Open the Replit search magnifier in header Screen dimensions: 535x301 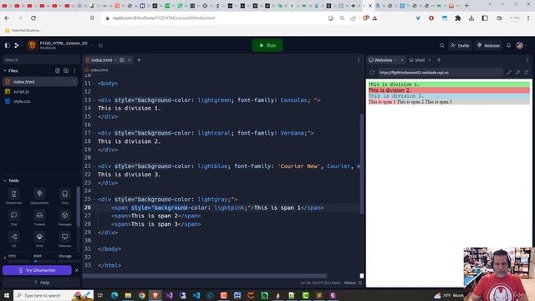click(442, 45)
